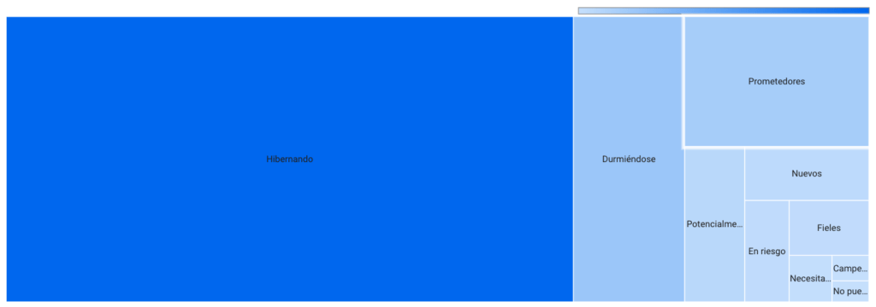The width and height of the screenshot is (876, 307).
Task: Select the En riesgo block
Action: [766, 252]
